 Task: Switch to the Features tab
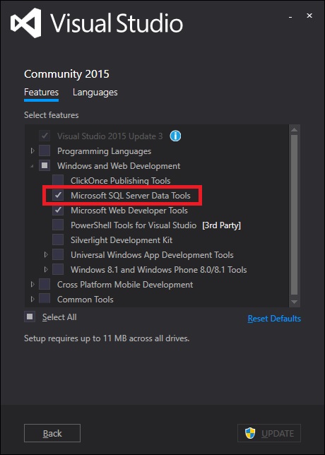click(41, 93)
